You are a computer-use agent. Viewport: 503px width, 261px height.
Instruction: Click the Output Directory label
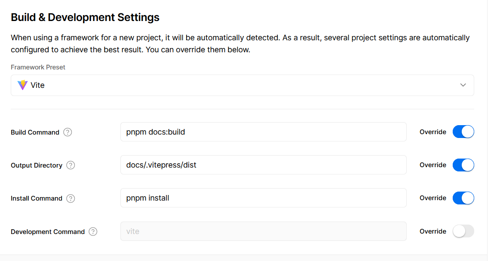coord(37,165)
